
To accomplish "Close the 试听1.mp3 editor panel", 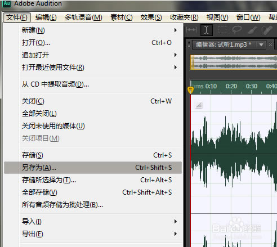I will click(x=270, y=44).
